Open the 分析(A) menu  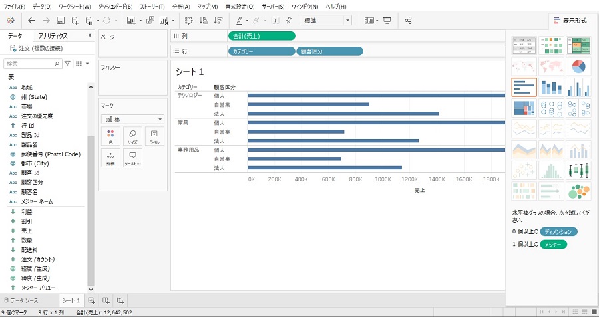click(181, 6)
